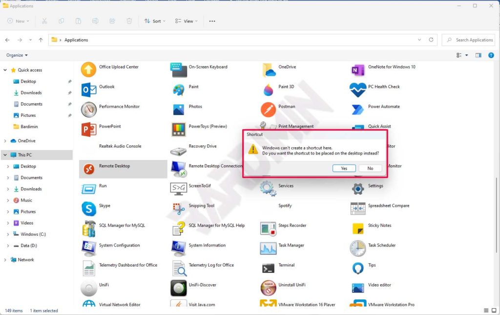Click the Search Applications box

(468, 40)
